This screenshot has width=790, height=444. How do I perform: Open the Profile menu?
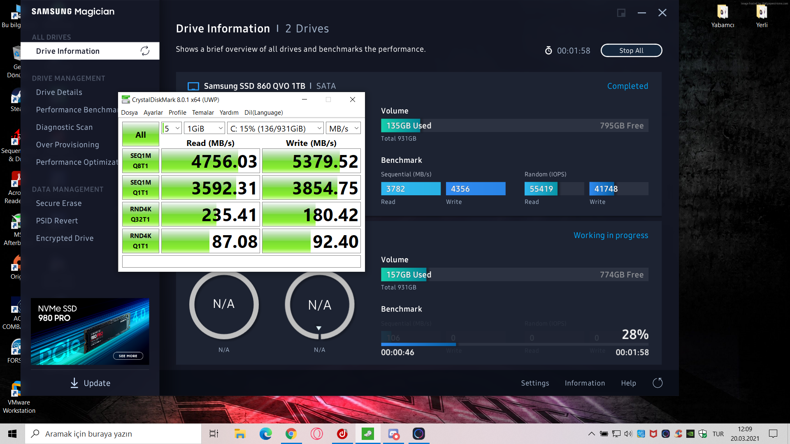click(x=177, y=112)
